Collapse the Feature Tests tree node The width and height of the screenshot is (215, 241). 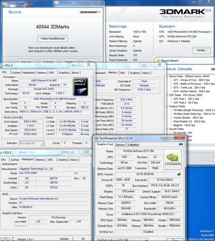click(x=168, y=106)
